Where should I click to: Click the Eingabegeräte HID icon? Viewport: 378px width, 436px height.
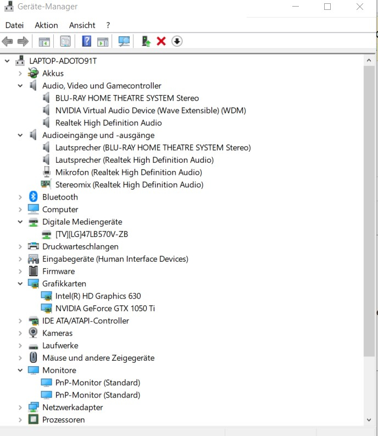34,259
